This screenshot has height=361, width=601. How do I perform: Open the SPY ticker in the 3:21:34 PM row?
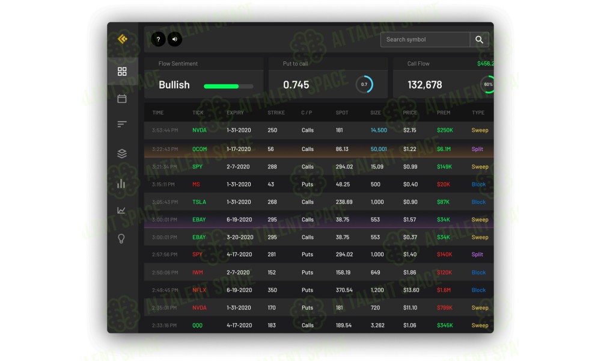click(197, 167)
